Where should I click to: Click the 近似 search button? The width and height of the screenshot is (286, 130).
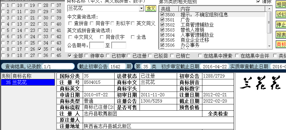(x=281, y=15)
